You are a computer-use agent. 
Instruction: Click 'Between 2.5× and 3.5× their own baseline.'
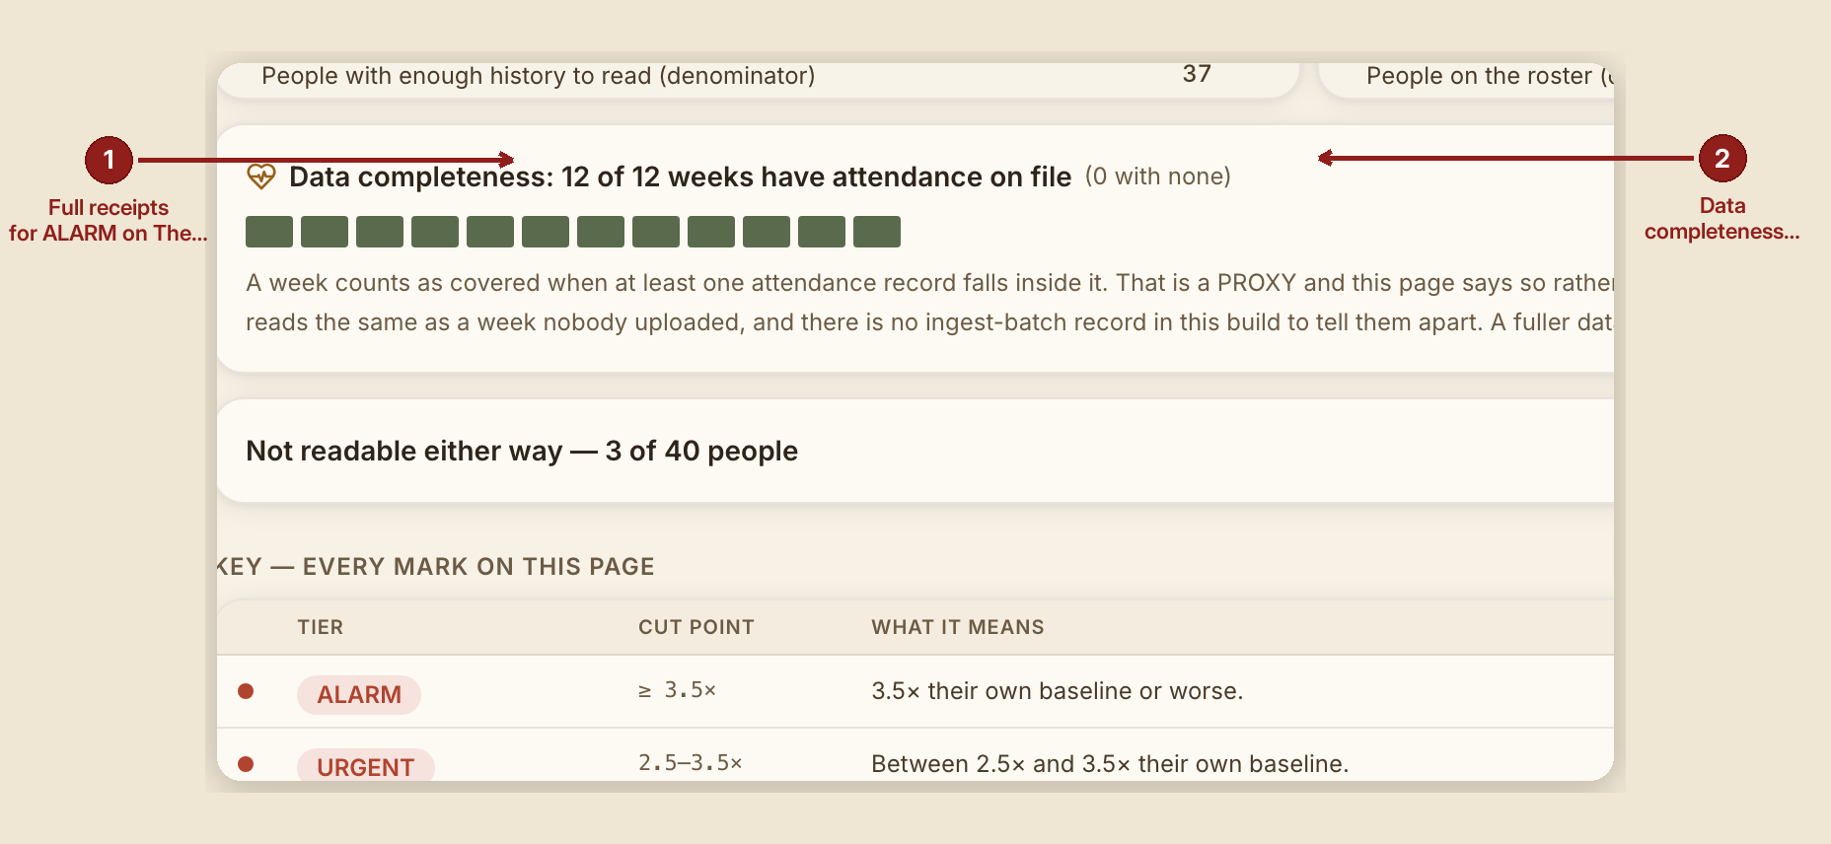[x=1110, y=764]
